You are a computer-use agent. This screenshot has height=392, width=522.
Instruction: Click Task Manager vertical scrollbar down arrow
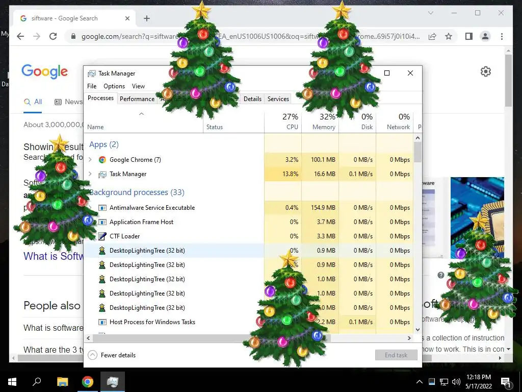pyautogui.click(x=418, y=330)
